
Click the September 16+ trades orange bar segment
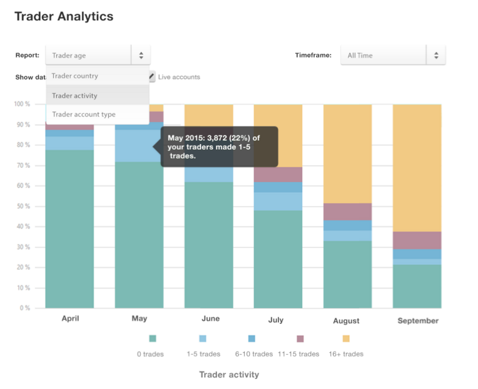coord(417,167)
